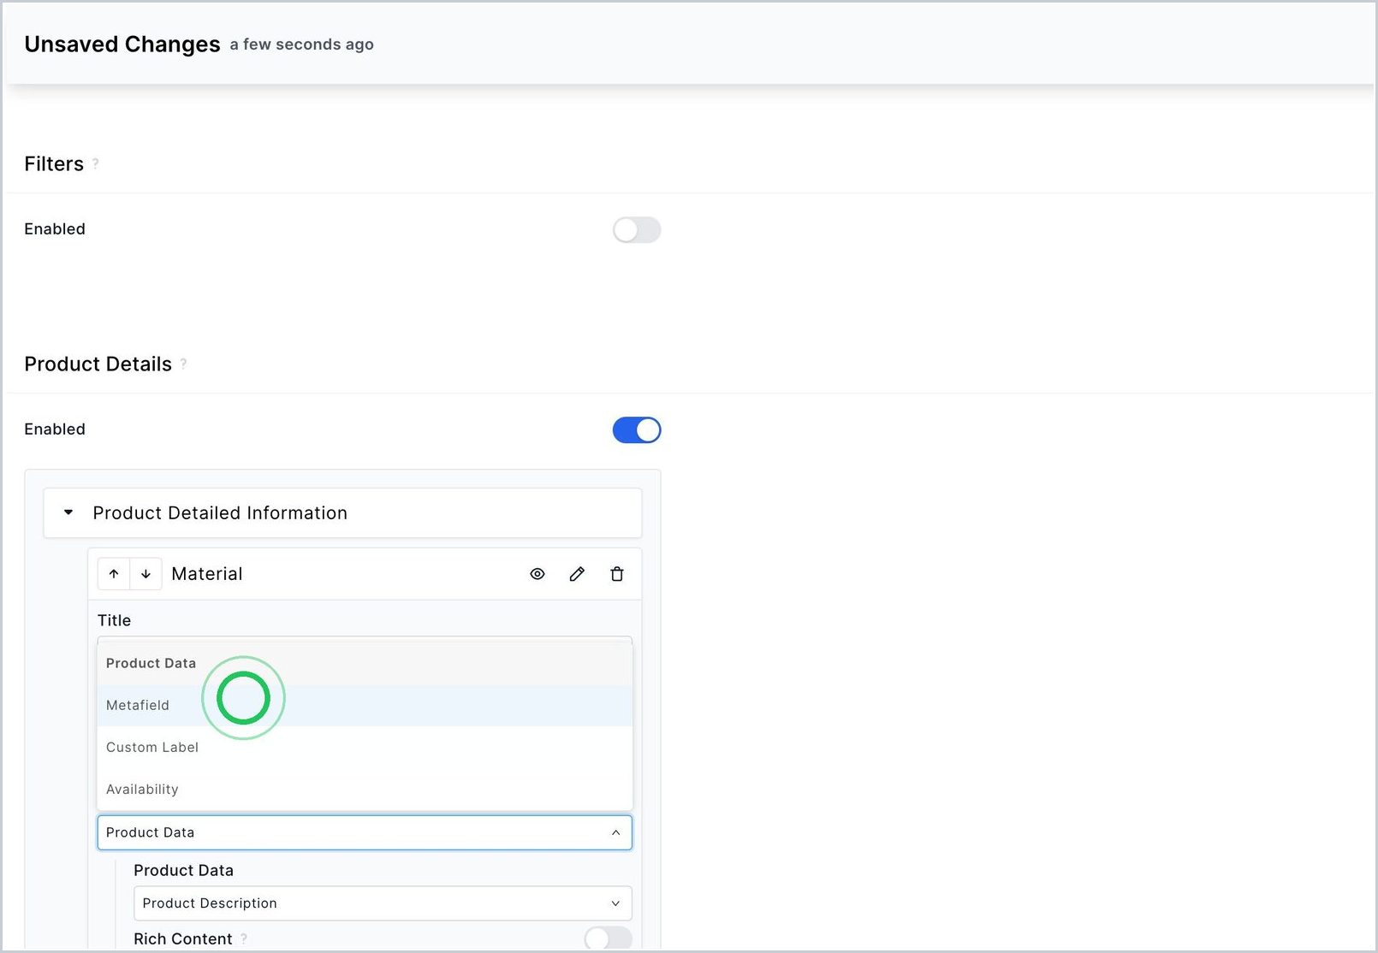Choose Metafield option from list
Viewport: 1378px width, 953px height.
[365, 705]
